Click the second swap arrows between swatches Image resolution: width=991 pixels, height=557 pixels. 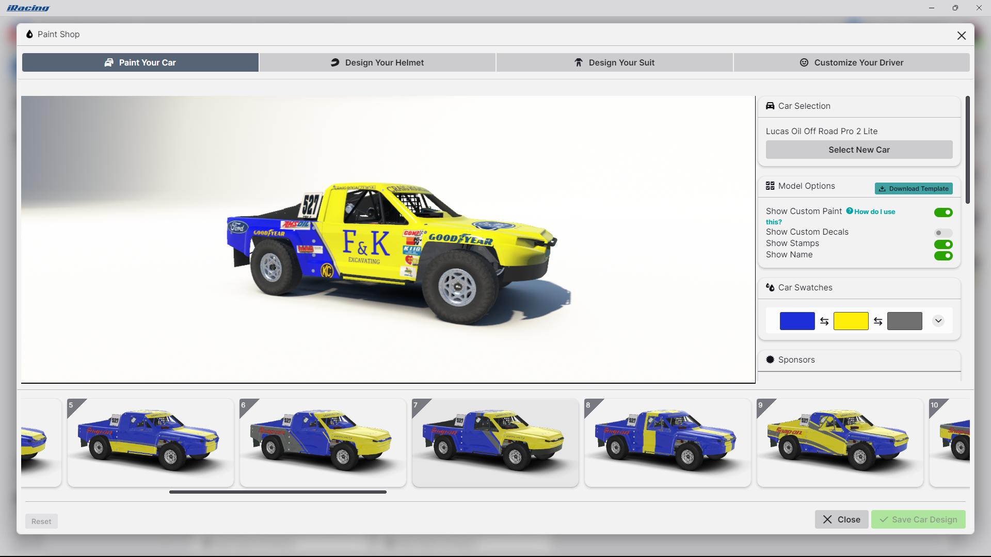[878, 320]
